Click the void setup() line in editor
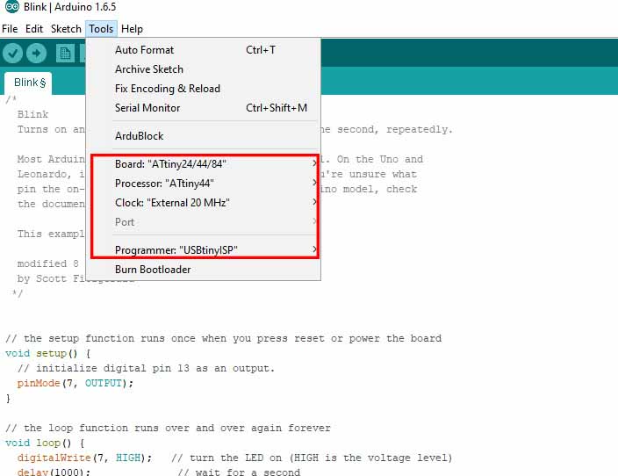The image size is (618, 476). (x=48, y=353)
